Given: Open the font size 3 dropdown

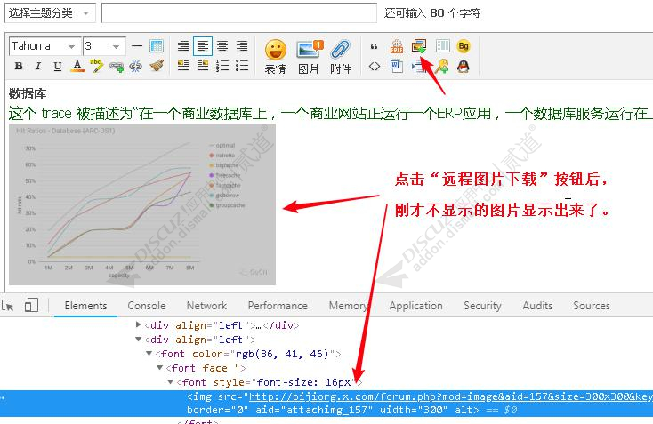Looking at the screenshot, I should (104, 45).
